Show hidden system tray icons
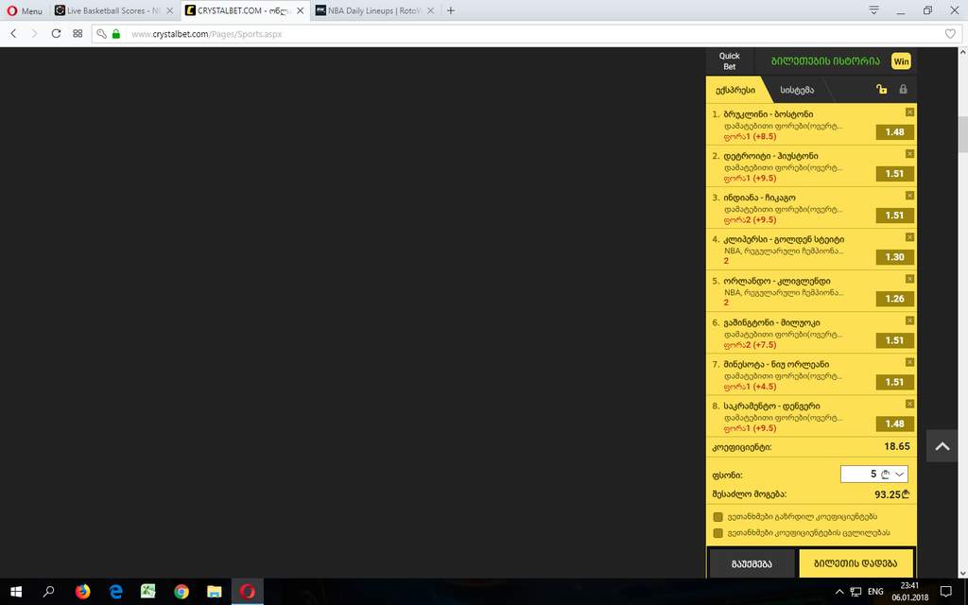Screen dimensions: 968x605 point(839,592)
